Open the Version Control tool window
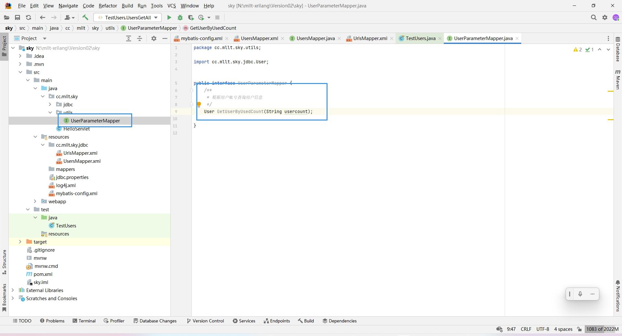 [x=205, y=321]
